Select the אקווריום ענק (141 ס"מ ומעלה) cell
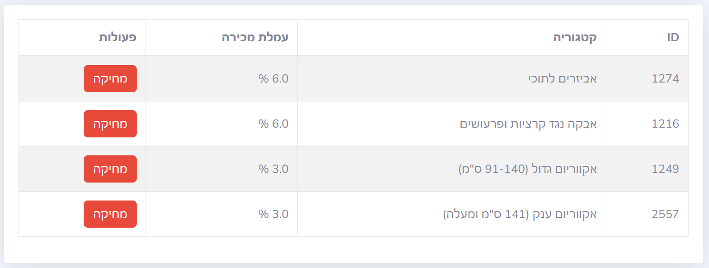Screen dimensions: 709x268 click(520, 214)
